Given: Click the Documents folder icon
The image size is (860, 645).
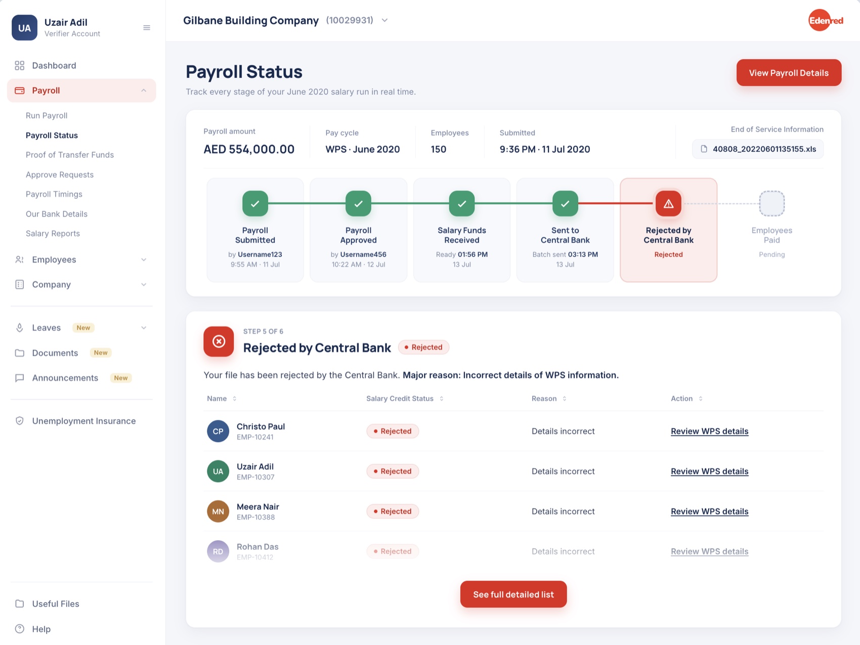Looking at the screenshot, I should pos(20,353).
